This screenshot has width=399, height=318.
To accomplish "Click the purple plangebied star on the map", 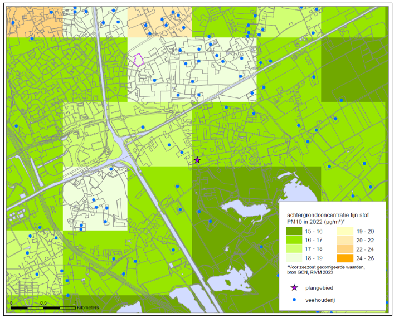I will point(197,160).
